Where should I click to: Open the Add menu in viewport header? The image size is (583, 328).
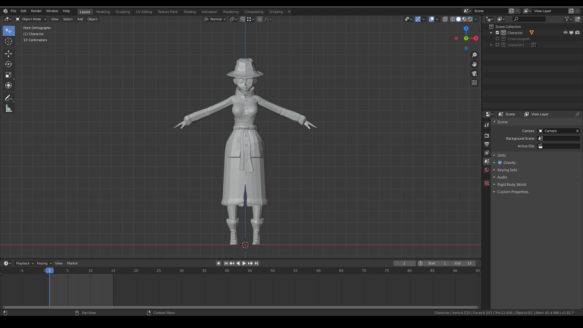80,19
